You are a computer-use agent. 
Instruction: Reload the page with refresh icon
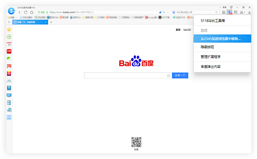point(25,12)
